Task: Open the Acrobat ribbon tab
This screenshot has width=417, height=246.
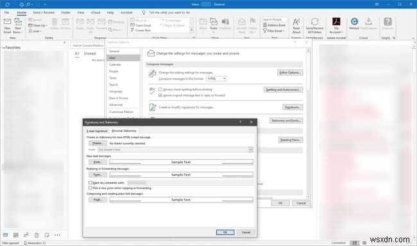Action: (126, 12)
